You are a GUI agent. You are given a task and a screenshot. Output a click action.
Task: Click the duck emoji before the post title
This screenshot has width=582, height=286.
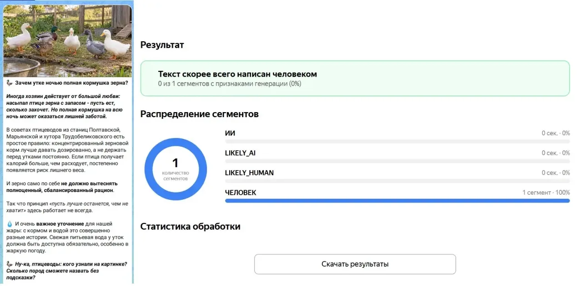(x=10, y=83)
